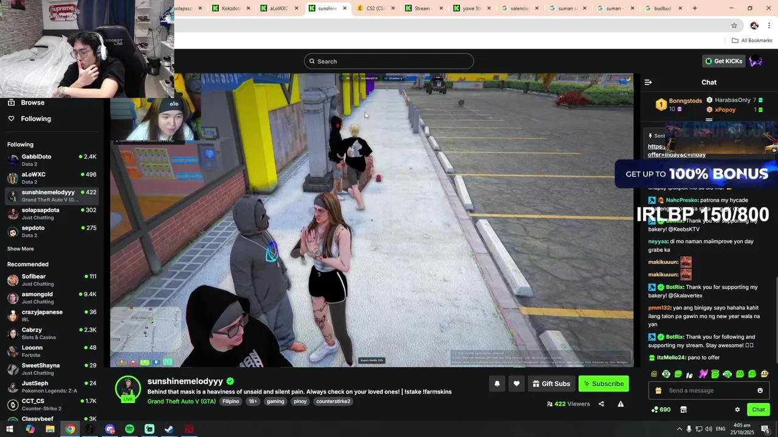Open CCT_CS Counter-Strike 2 channel

(52, 405)
